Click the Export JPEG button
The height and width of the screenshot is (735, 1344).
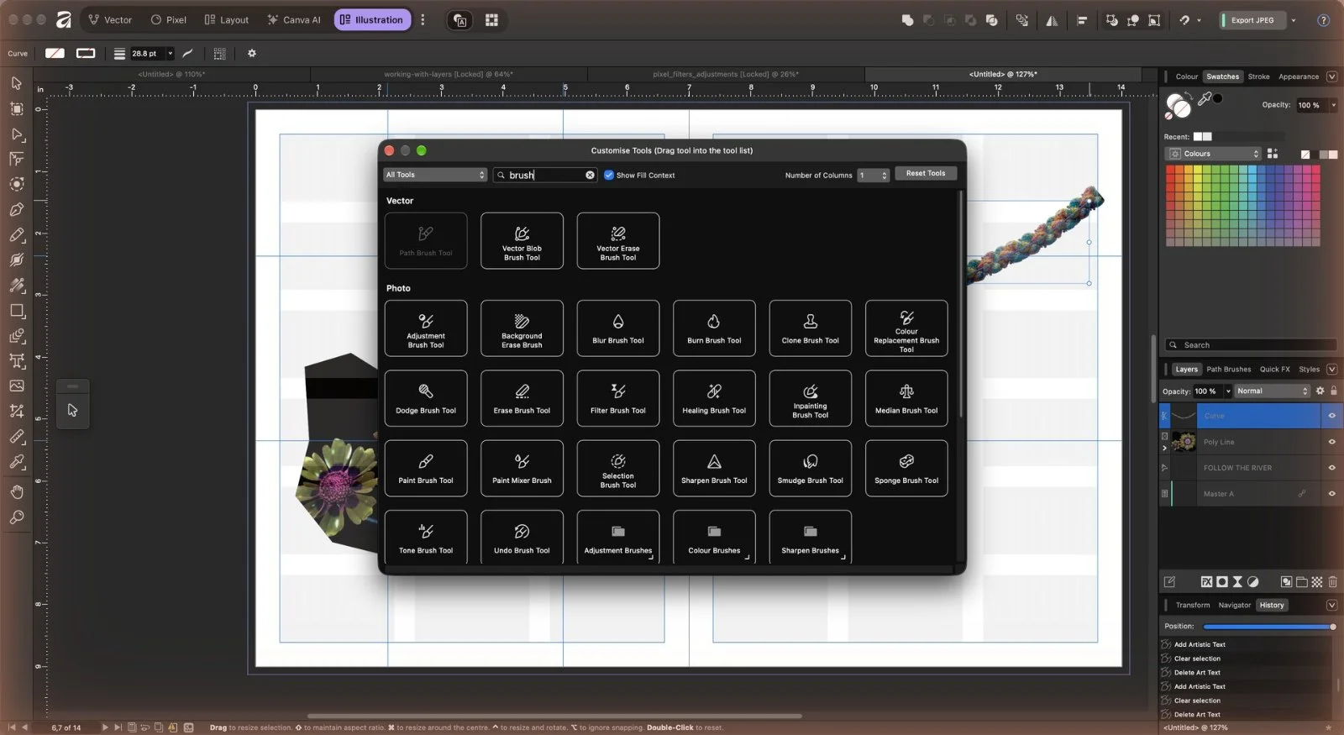point(1252,20)
